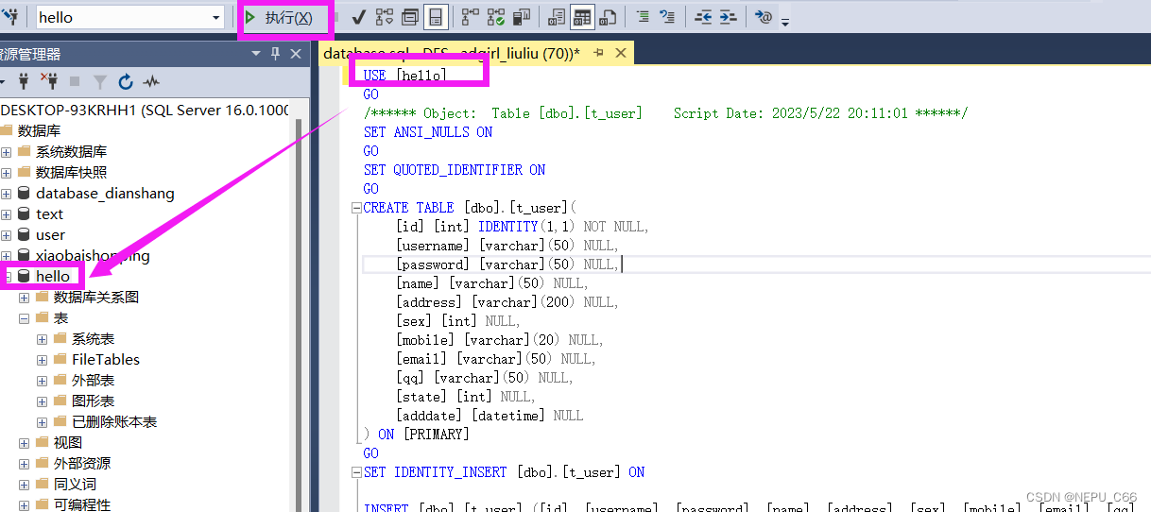Open the Query Options icon

pyautogui.click(x=410, y=17)
